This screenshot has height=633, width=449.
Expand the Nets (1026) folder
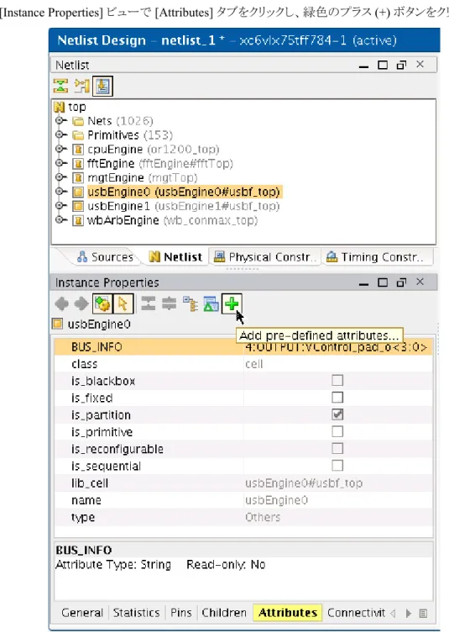[60, 120]
